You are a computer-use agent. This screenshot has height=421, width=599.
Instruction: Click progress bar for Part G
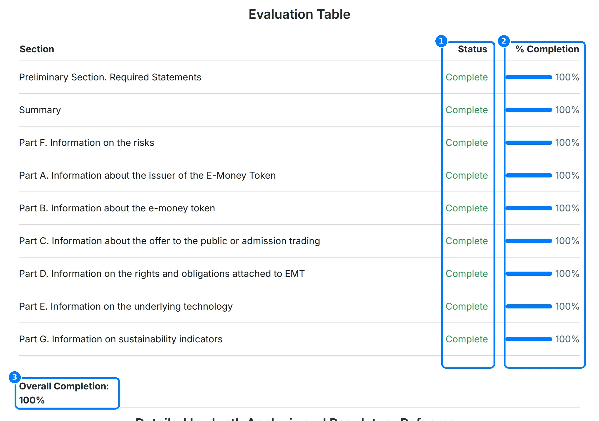click(529, 339)
